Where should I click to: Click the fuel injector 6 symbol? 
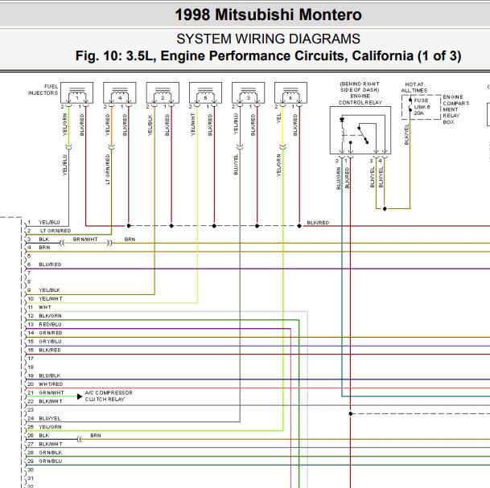[290, 92]
